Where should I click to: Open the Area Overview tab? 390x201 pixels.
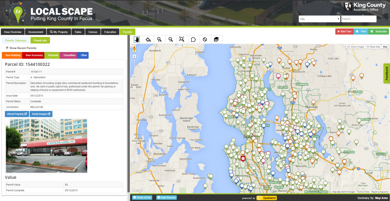(x=13, y=32)
